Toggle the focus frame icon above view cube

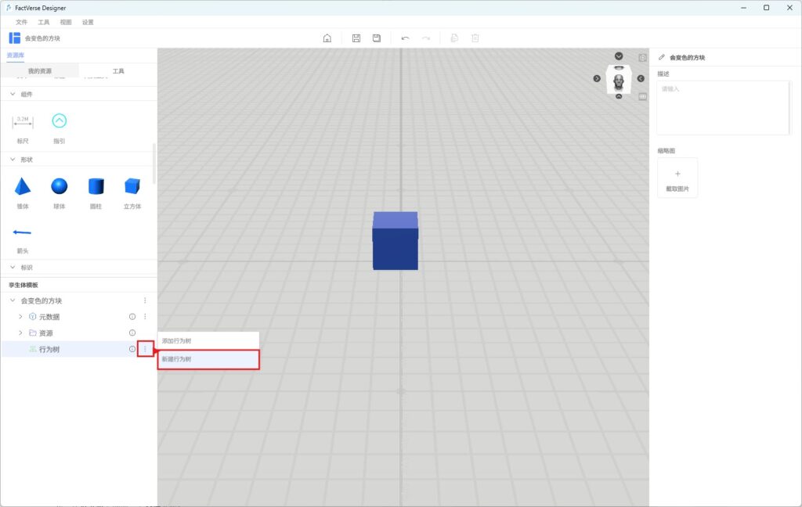coord(642,58)
